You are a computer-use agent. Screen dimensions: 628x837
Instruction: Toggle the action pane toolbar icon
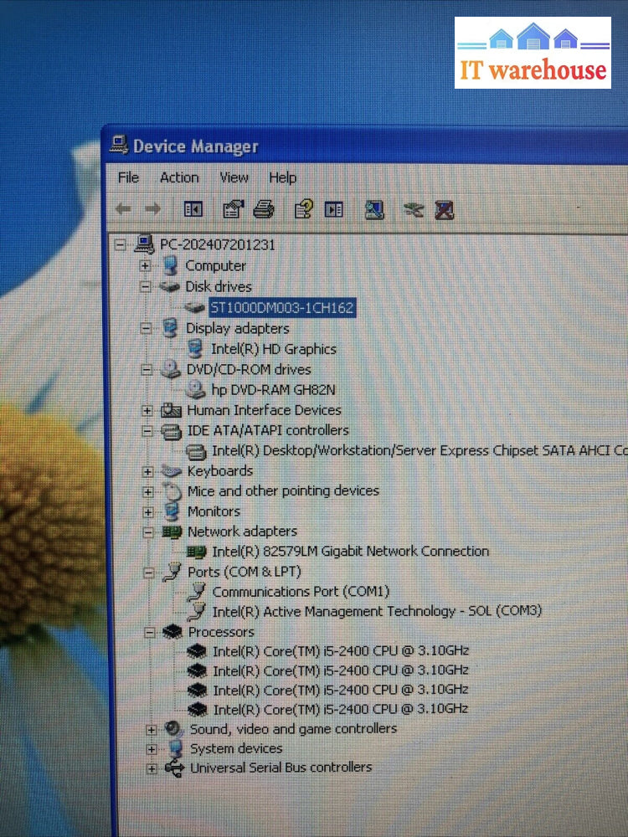[x=334, y=209]
